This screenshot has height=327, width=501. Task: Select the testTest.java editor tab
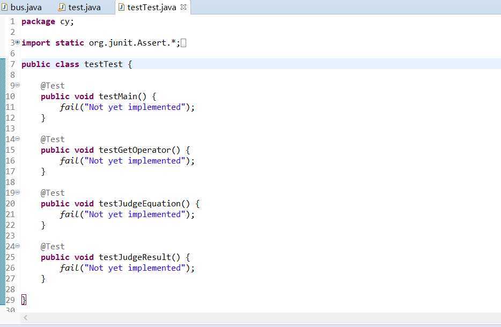click(x=152, y=7)
